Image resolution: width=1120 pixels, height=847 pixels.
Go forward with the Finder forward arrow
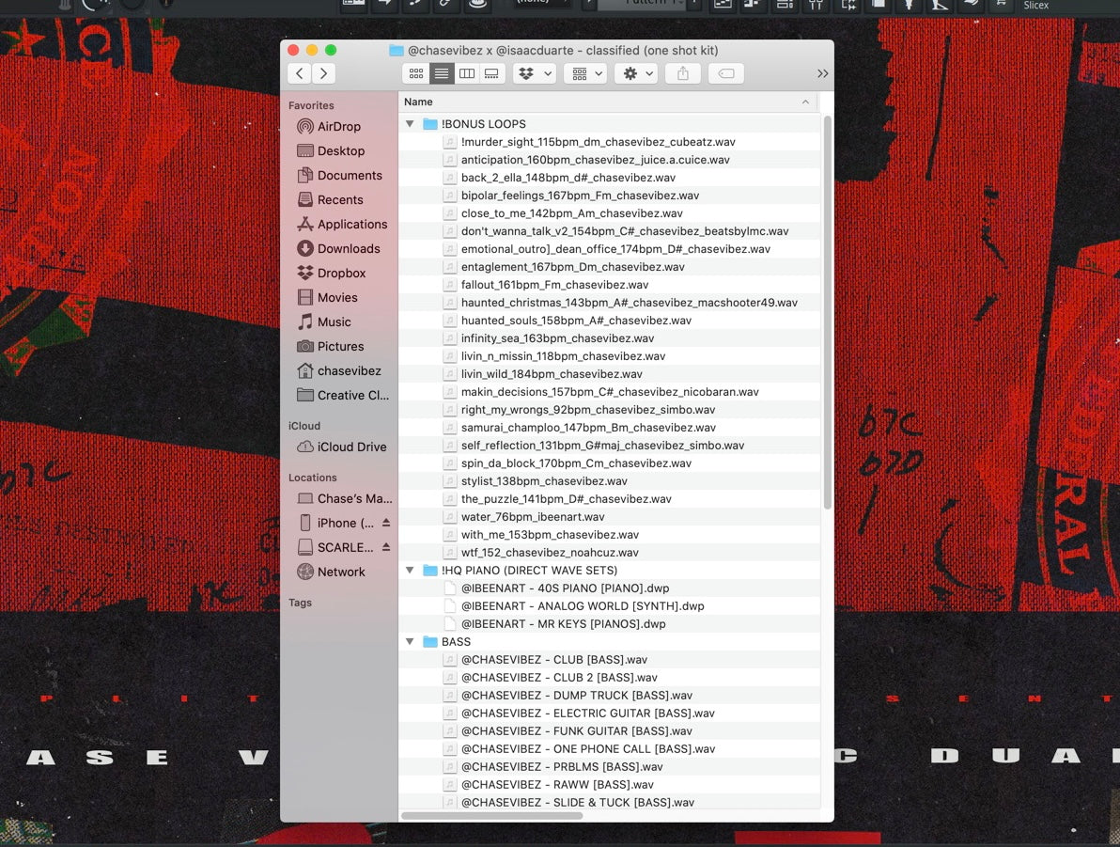point(324,73)
